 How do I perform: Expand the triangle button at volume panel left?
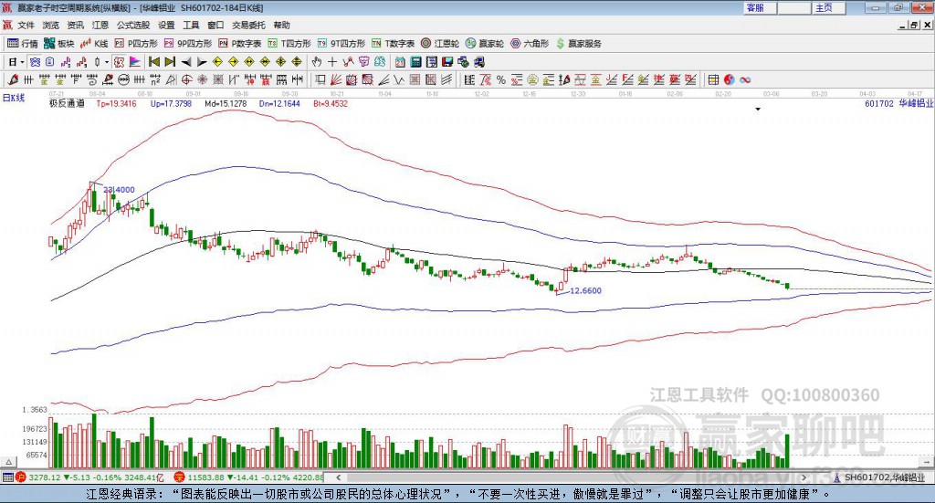point(9,462)
